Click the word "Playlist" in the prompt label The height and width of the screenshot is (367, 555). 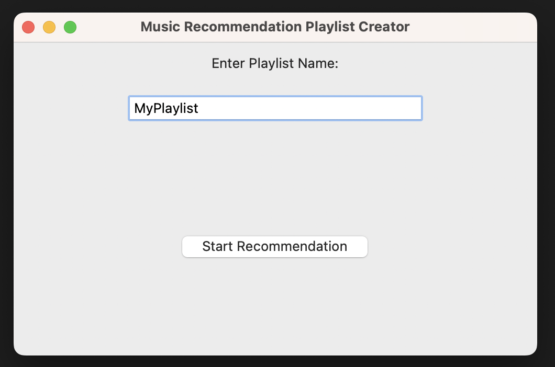point(272,64)
